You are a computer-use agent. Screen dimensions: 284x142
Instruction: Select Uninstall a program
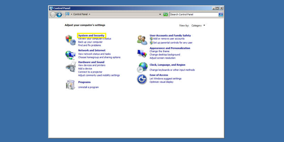(x=88, y=87)
